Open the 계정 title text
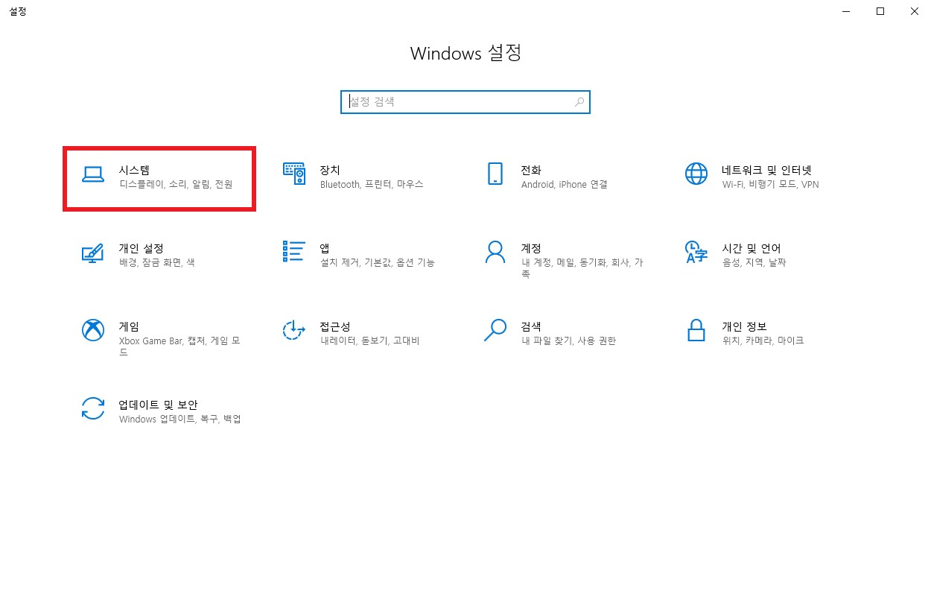 (531, 248)
